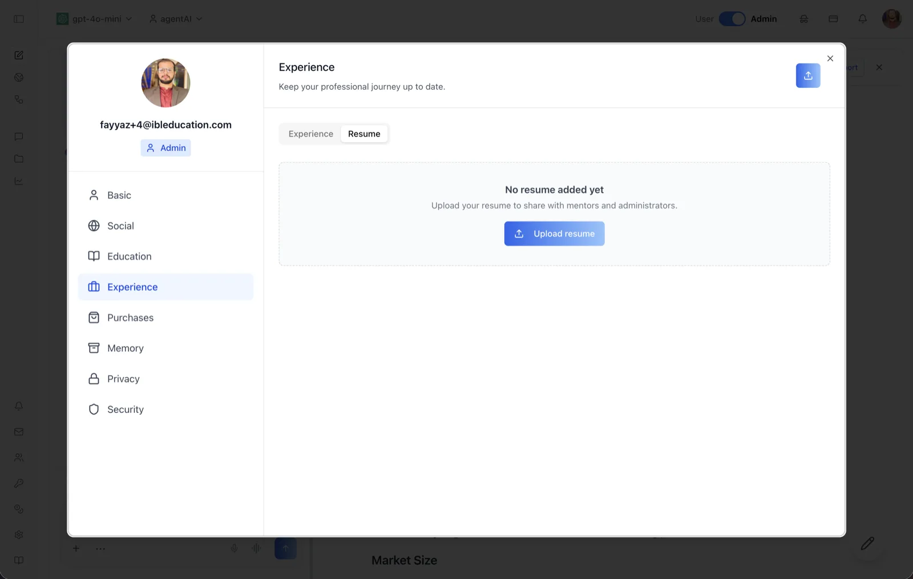Close the profile dialog with the X

coord(830,58)
